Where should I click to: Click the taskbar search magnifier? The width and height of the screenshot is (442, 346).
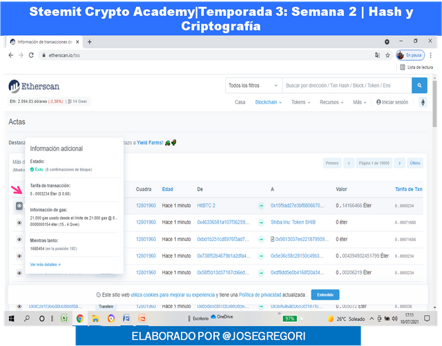[27, 318]
